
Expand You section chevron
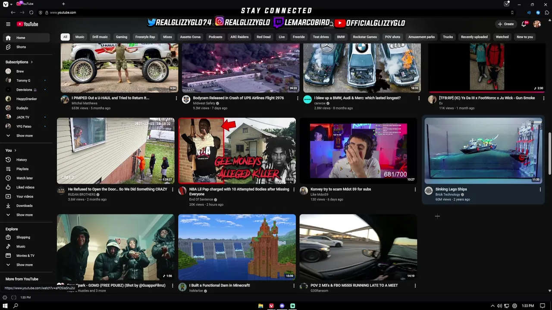click(15, 150)
